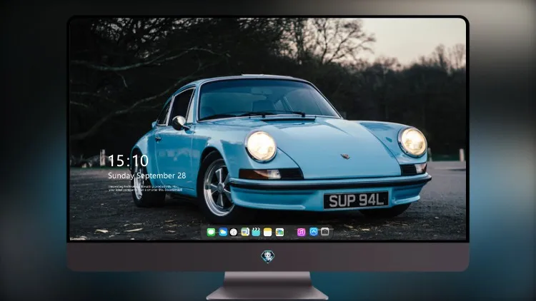This screenshot has height=301, width=536.
Task: Open the gray Camera app icon
Action: pyautogui.click(x=324, y=232)
